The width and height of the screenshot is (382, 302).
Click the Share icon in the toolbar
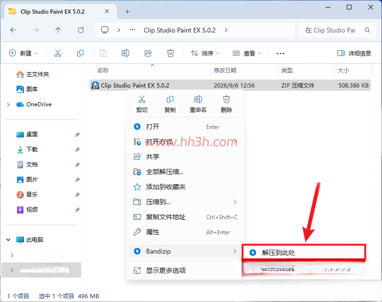point(148,53)
